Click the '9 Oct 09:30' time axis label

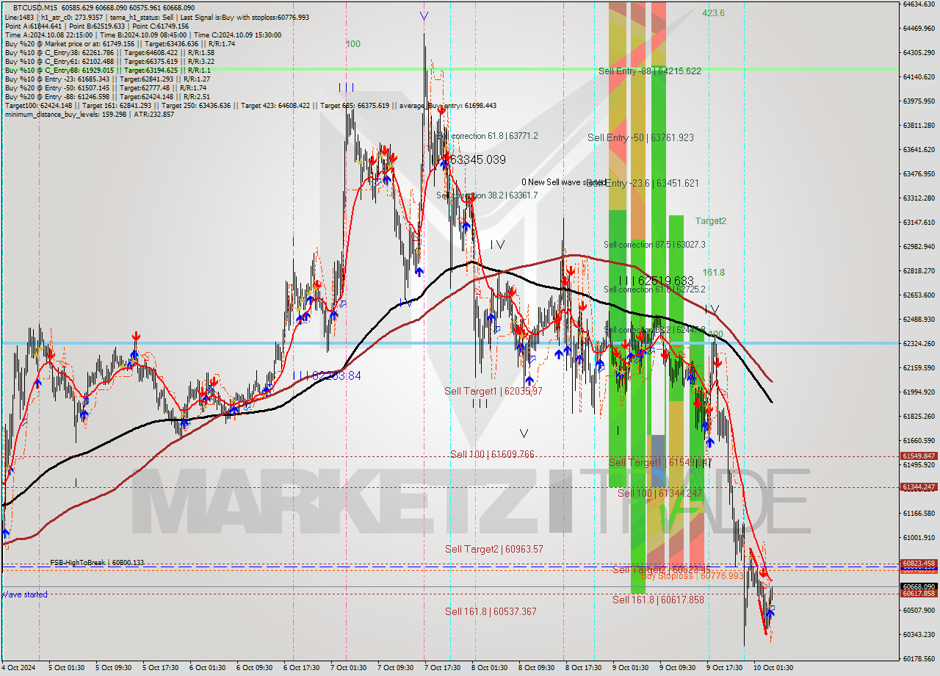tap(678, 668)
